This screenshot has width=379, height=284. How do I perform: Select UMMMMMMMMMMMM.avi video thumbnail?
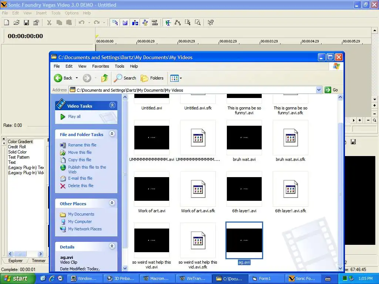click(x=152, y=138)
